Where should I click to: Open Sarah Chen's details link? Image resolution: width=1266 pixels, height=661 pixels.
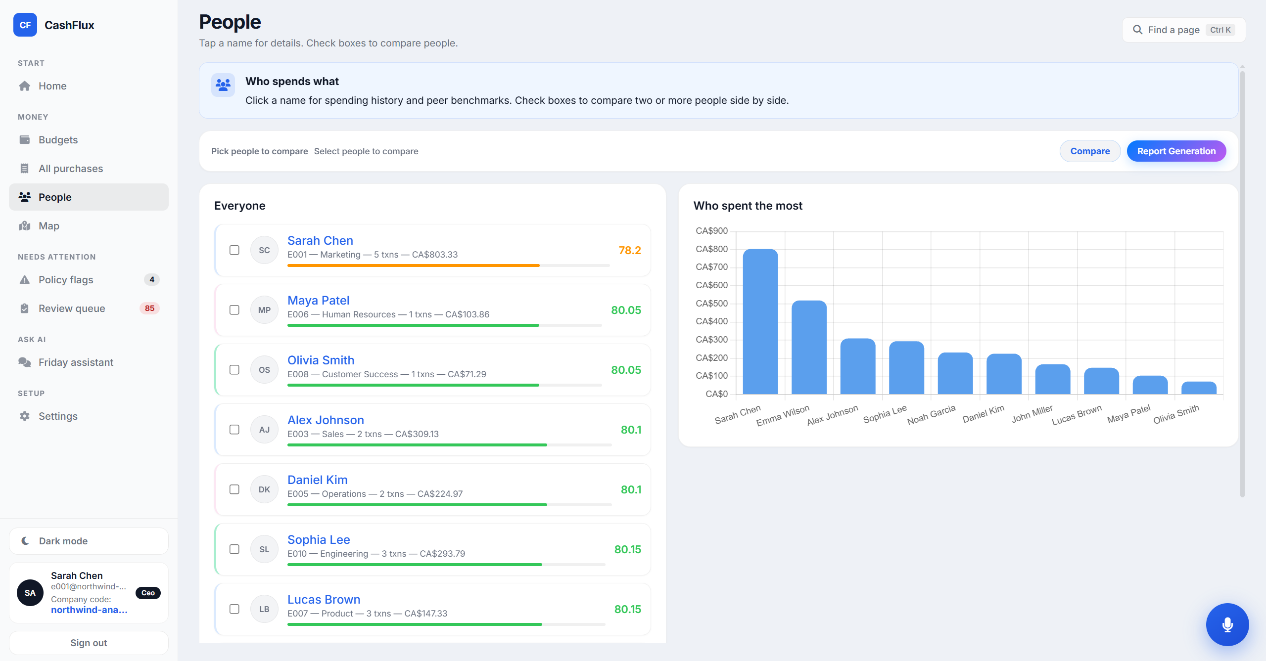(x=320, y=241)
